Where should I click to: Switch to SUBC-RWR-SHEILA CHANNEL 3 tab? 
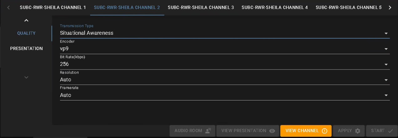coord(201,8)
